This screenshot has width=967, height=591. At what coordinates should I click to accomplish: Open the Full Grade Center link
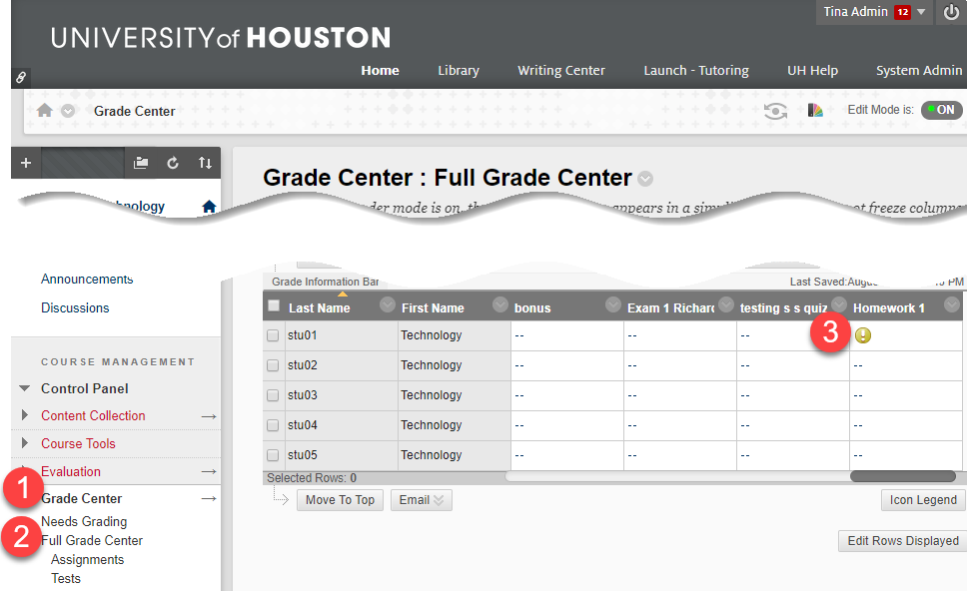(x=92, y=540)
